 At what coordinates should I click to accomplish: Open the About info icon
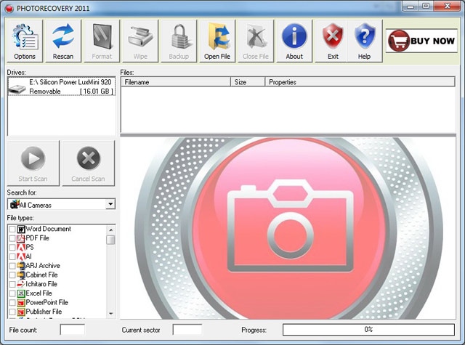(x=294, y=36)
